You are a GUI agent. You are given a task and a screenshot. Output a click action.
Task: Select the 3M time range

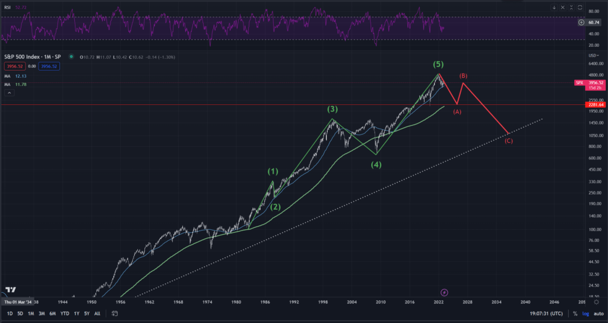pyautogui.click(x=42, y=314)
